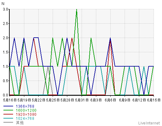Click the gray 其他 legend line swatch
This screenshot has width=162, height=126.
[x=8, y=122]
